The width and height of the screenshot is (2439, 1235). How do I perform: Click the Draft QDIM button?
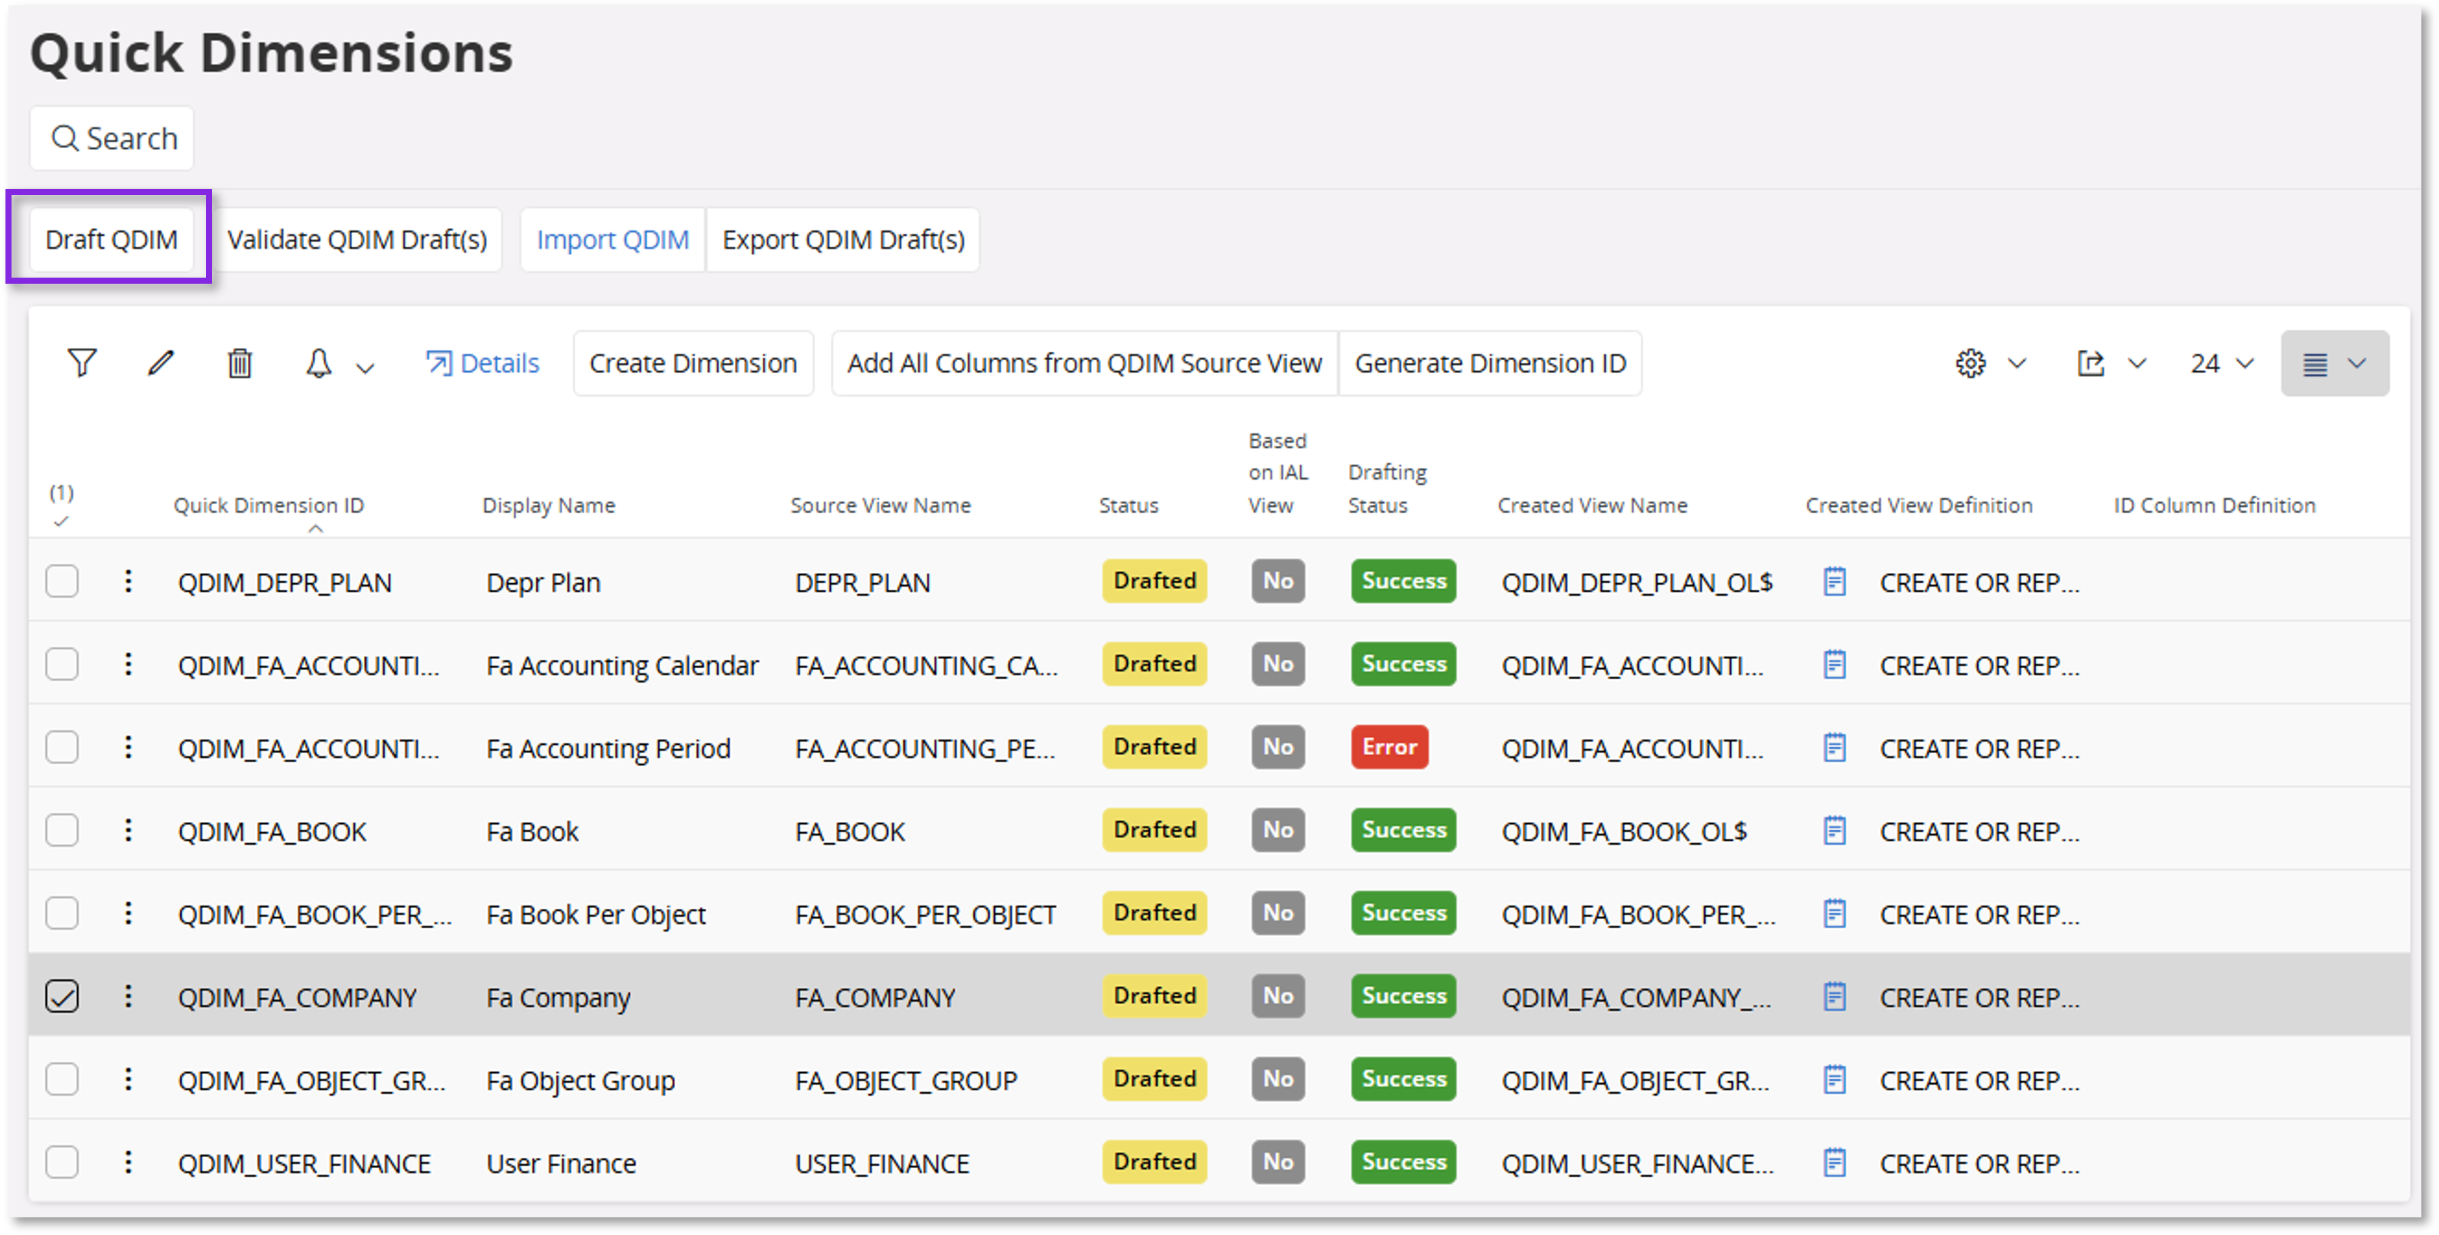click(x=112, y=239)
